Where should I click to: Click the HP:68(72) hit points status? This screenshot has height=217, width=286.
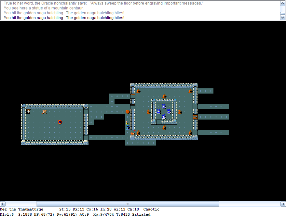[44, 214]
